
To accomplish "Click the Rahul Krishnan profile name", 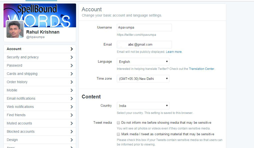I will [x=43, y=32].
